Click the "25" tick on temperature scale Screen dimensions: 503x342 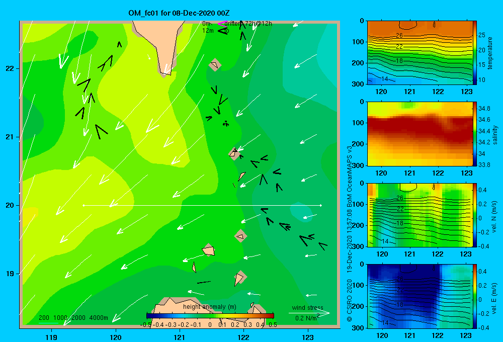click(x=482, y=35)
